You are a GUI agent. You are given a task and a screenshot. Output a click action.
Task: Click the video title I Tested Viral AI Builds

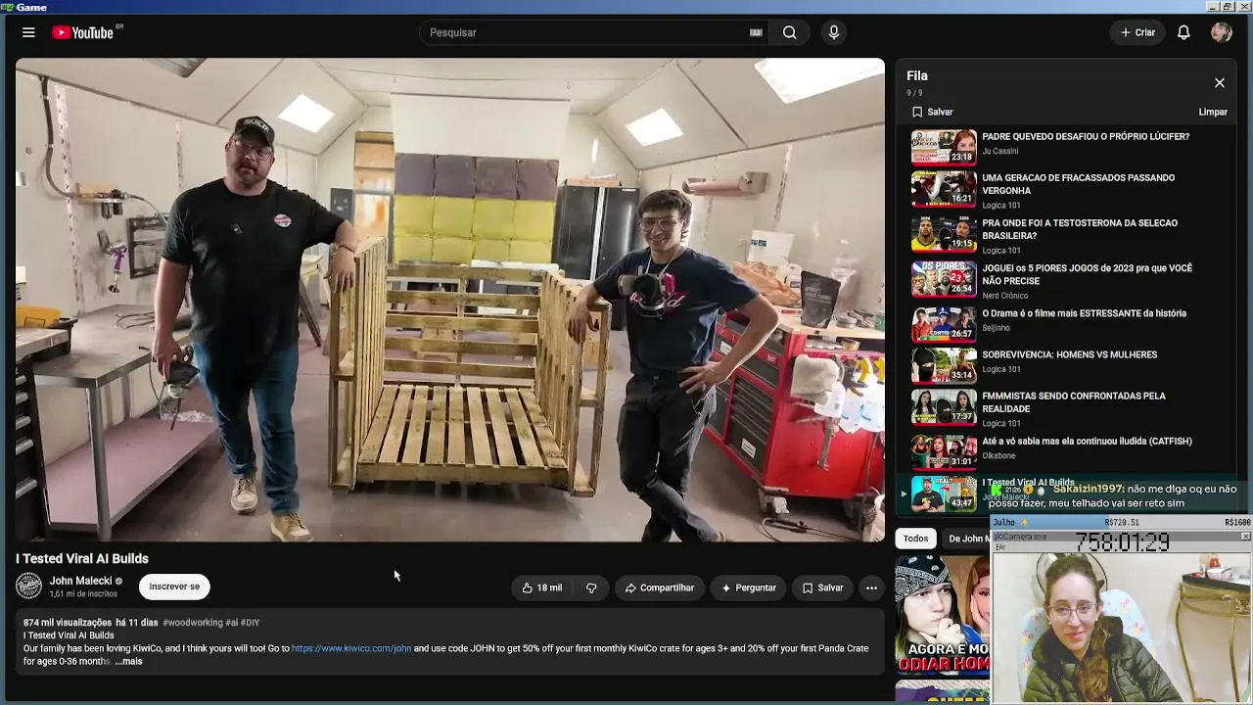[x=82, y=559]
